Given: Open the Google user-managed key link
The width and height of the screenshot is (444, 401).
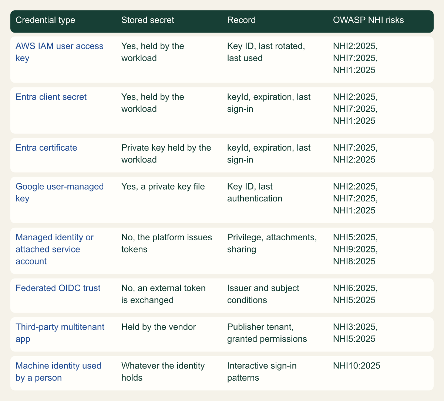Looking at the screenshot, I should coord(60,193).
